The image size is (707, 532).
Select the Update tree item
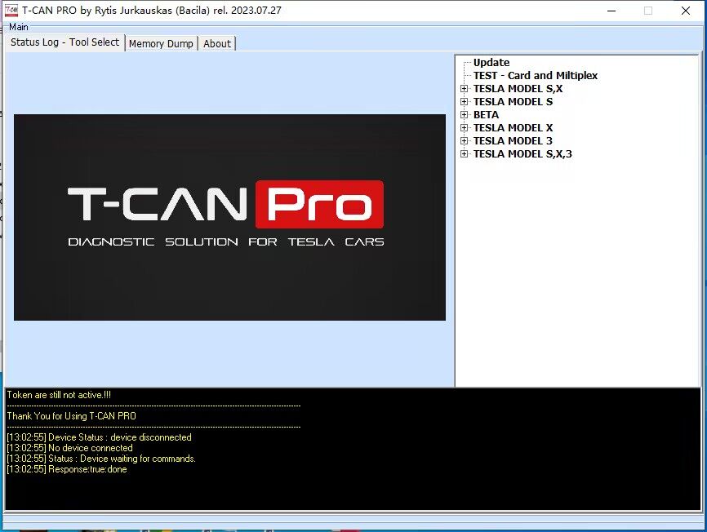tap(491, 63)
